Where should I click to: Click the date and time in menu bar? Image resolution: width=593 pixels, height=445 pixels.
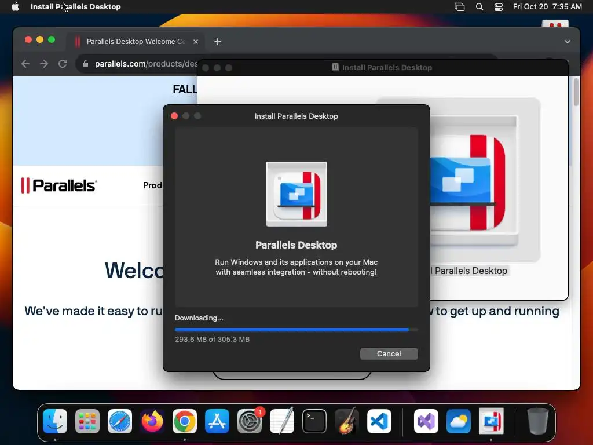[x=547, y=6]
